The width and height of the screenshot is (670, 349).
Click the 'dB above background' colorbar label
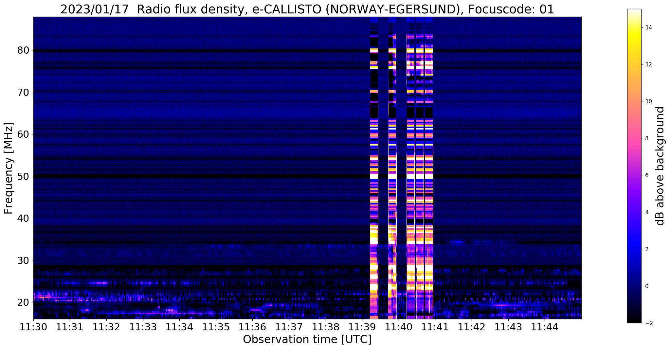point(660,166)
